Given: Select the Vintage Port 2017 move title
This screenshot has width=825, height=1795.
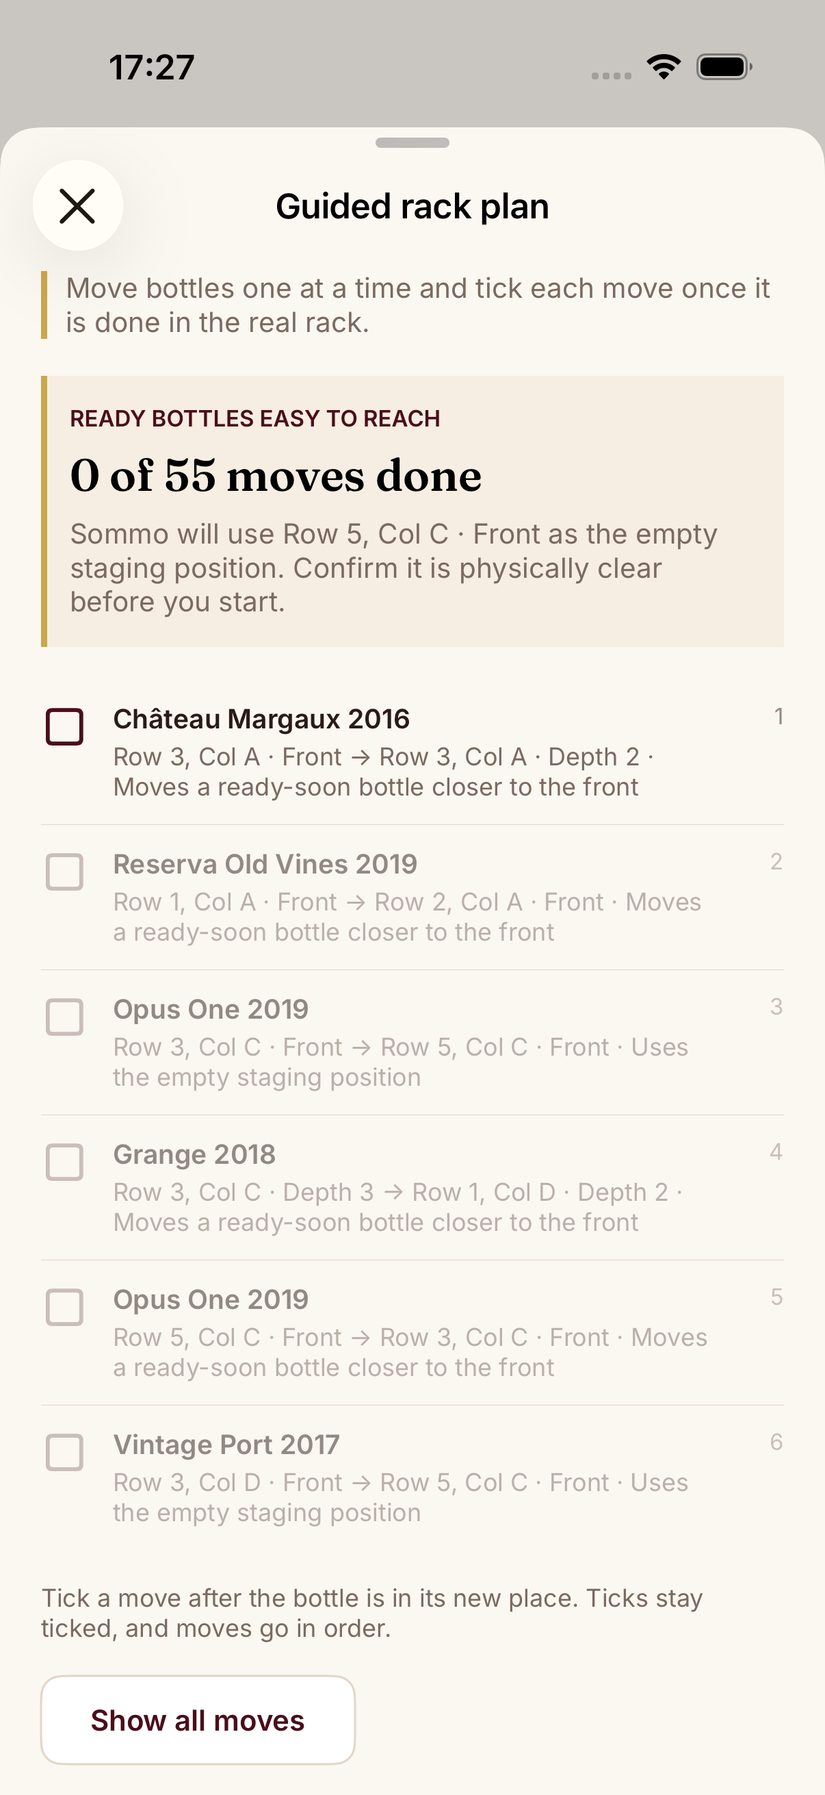Looking at the screenshot, I should [226, 1444].
